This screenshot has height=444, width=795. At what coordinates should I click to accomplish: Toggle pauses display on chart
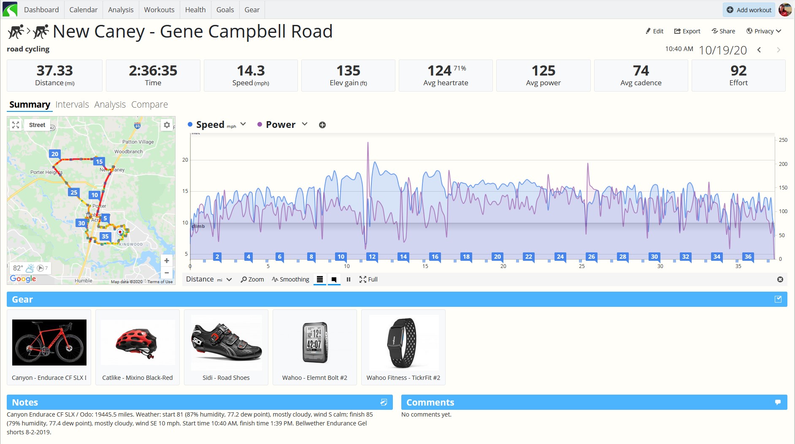(x=348, y=279)
